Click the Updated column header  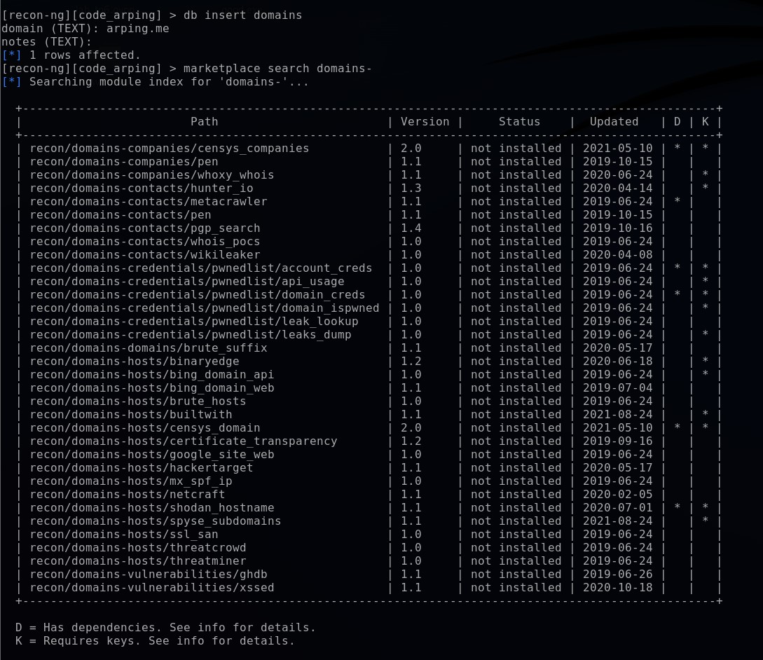[614, 121]
